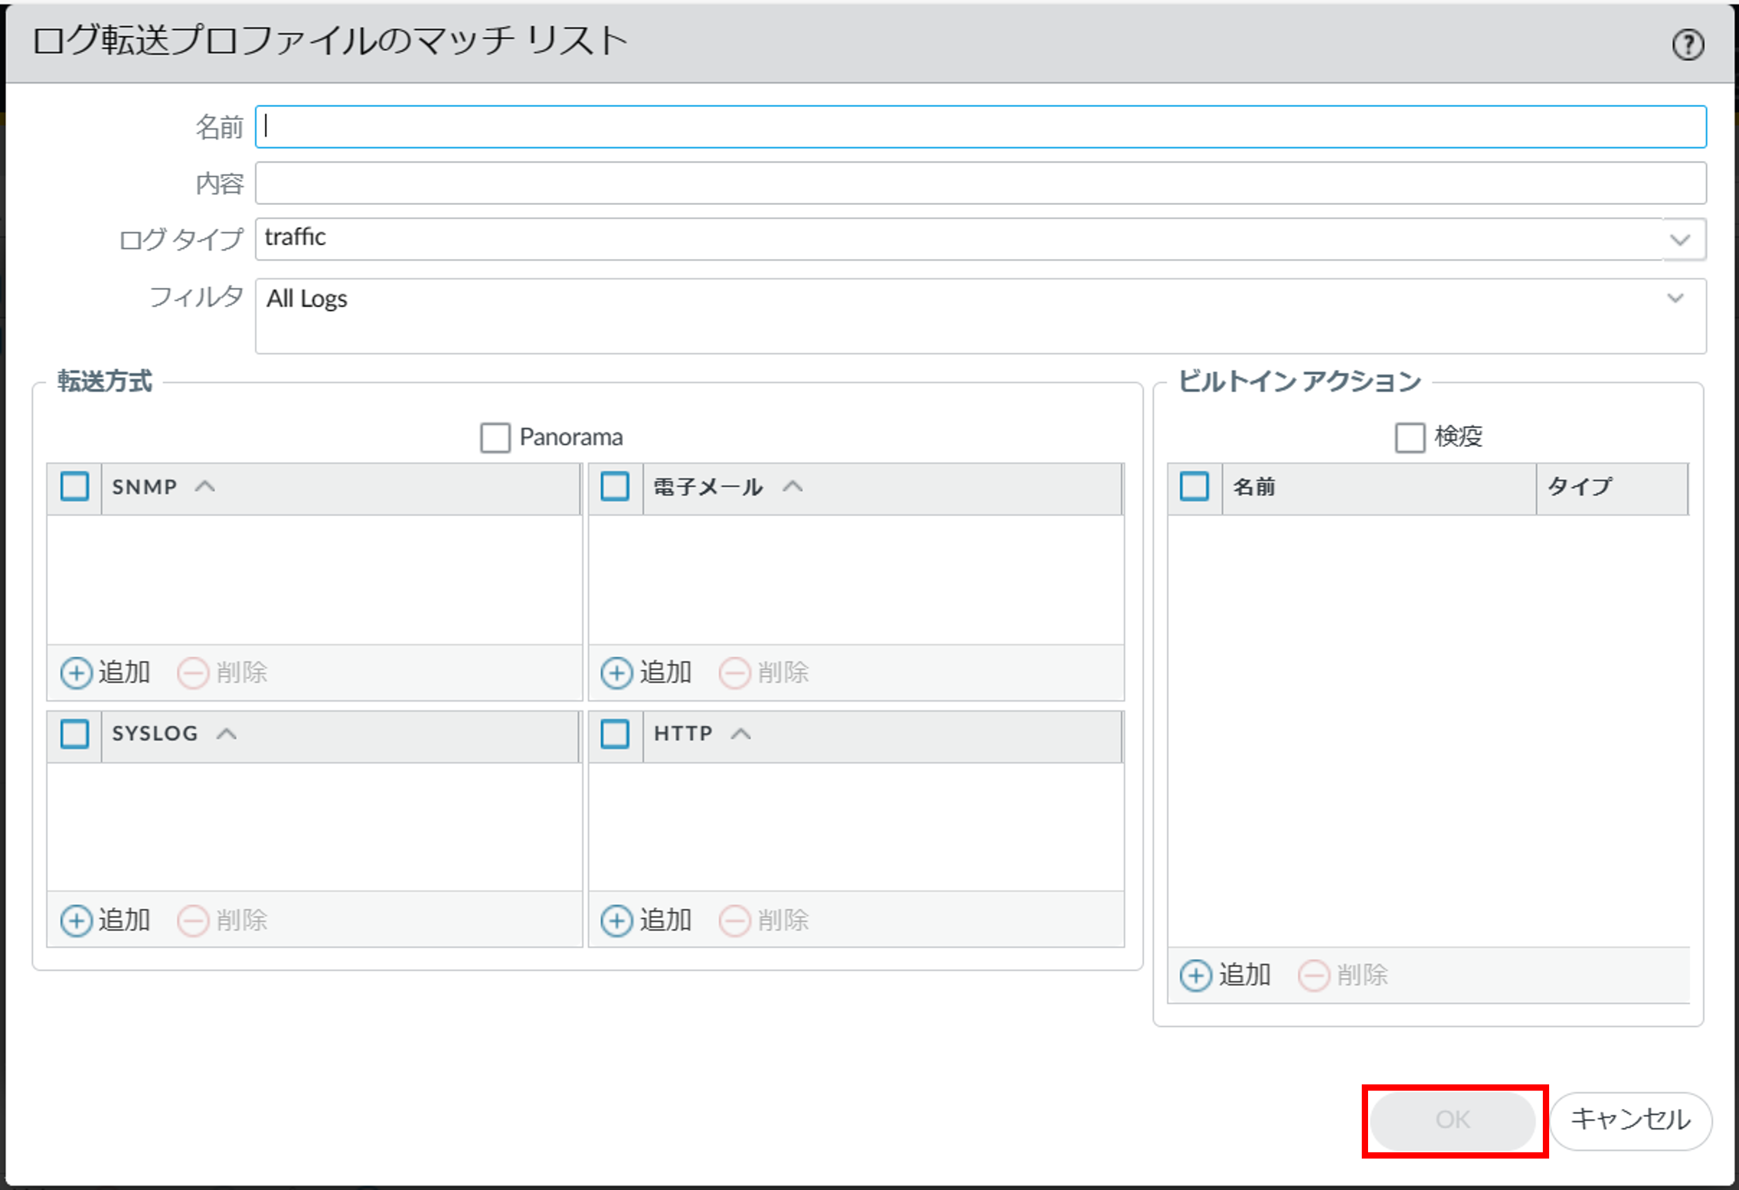Image resolution: width=1739 pixels, height=1190 pixels.
Task: Click into the 名前 name field
Action: [980, 127]
